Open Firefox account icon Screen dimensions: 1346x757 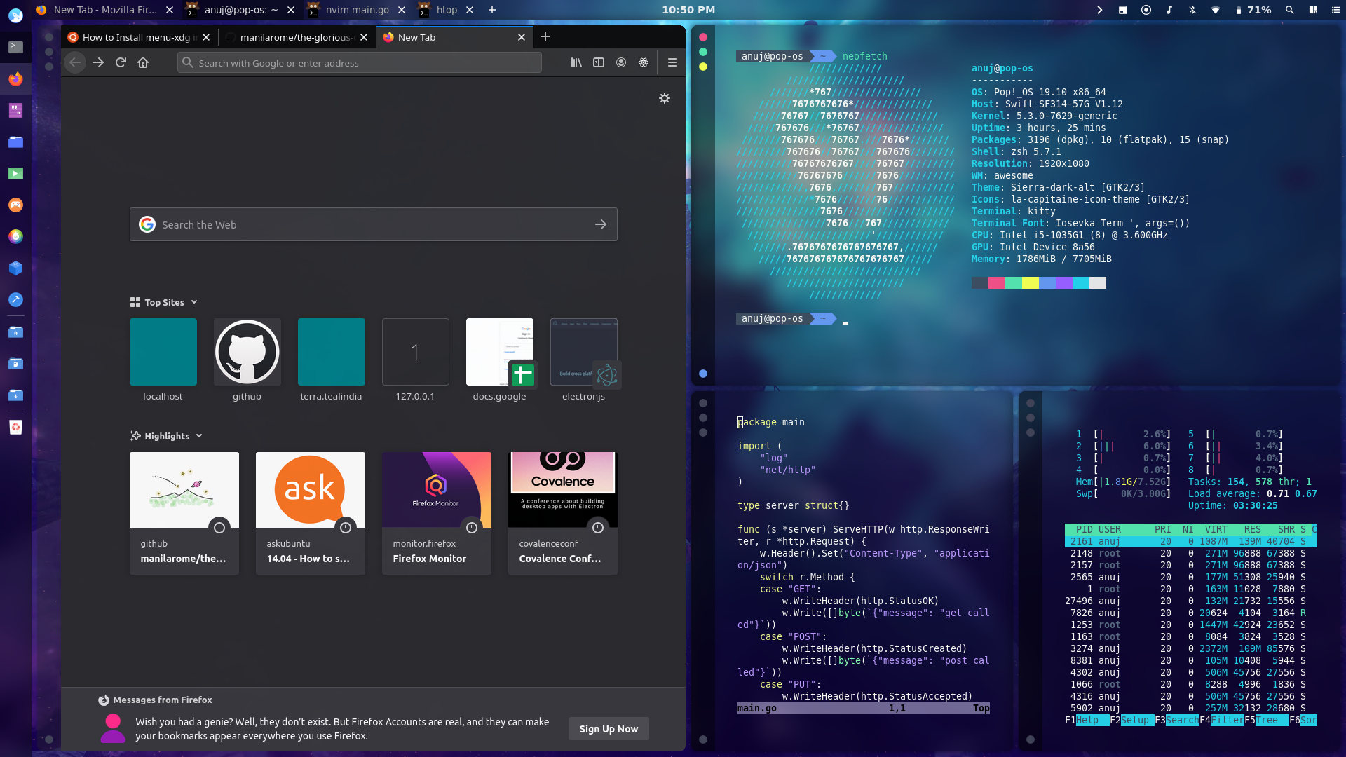pos(621,62)
